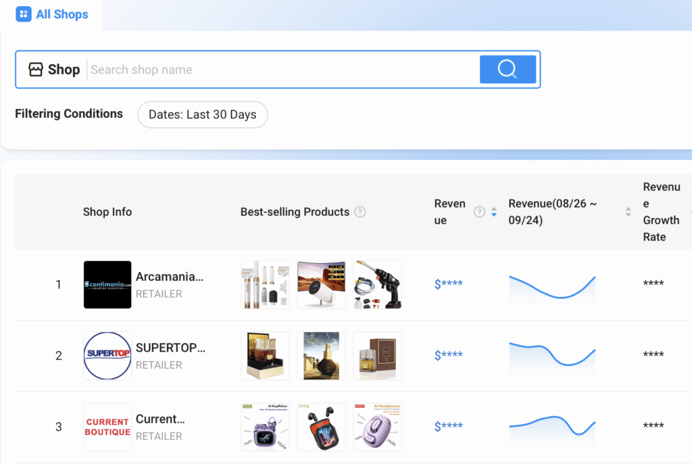The image size is (692, 464).
Task: View the purple AI headphones product thumbnail
Action: pyautogui.click(x=377, y=427)
